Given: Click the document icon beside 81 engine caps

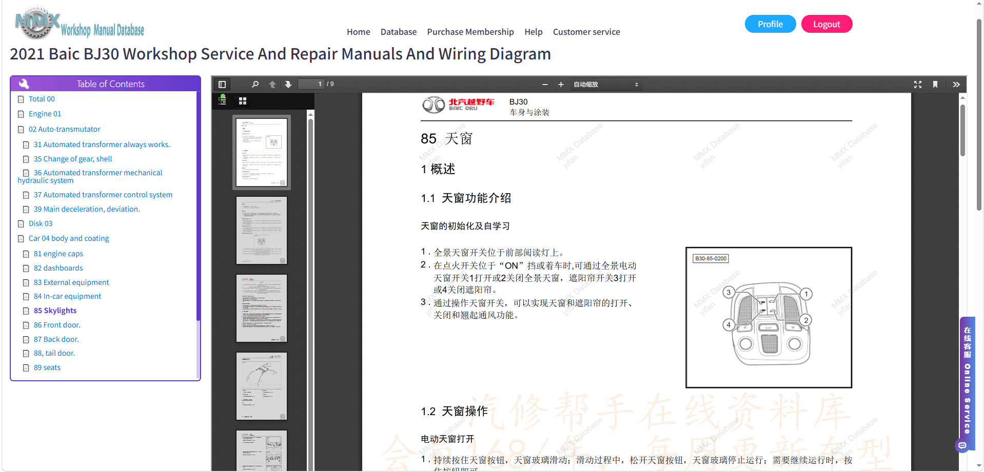Looking at the screenshot, I should pos(26,254).
